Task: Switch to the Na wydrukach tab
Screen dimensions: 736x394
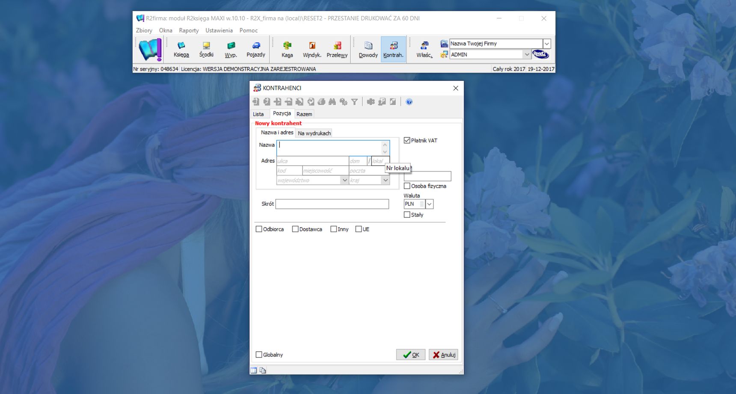Action: (314, 133)
